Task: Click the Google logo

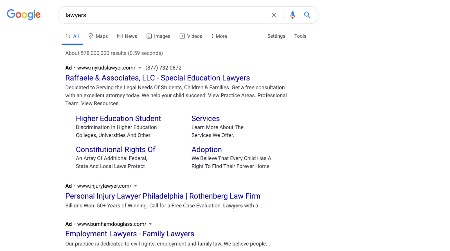Action: (x=24, y=15)
